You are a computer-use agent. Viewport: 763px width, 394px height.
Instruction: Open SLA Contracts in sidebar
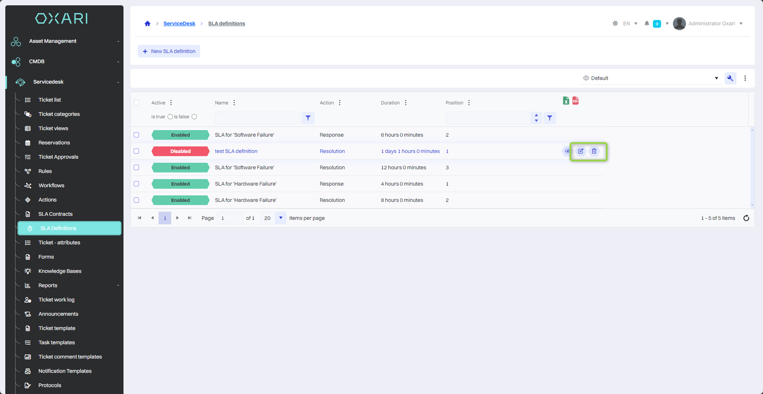(x=55, y=214)
